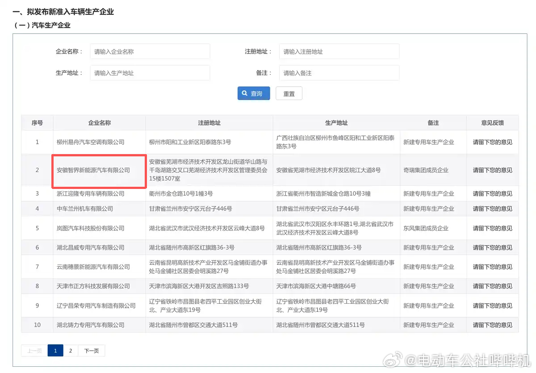Select company name 岚图汽车科技股份有限公司
This screenshot has height=373, width=536.
(91, 228)
